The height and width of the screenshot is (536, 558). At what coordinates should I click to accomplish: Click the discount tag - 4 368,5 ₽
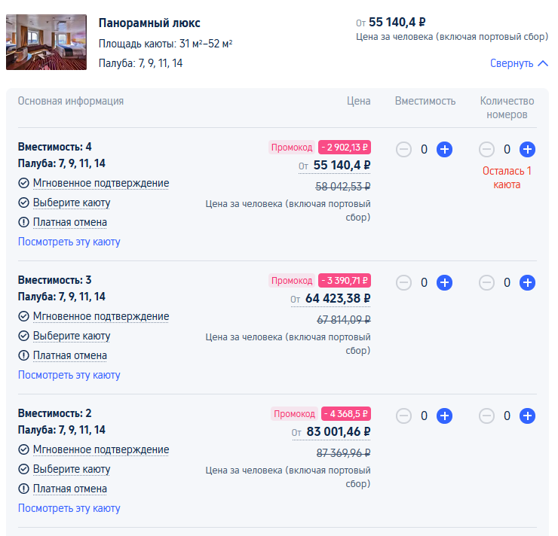pos(346,414)
